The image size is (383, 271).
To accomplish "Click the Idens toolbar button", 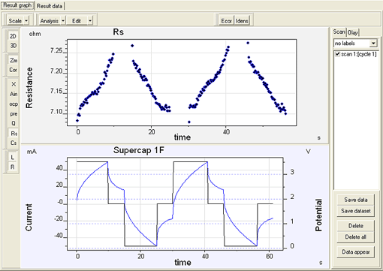I will tap(242, 21).
